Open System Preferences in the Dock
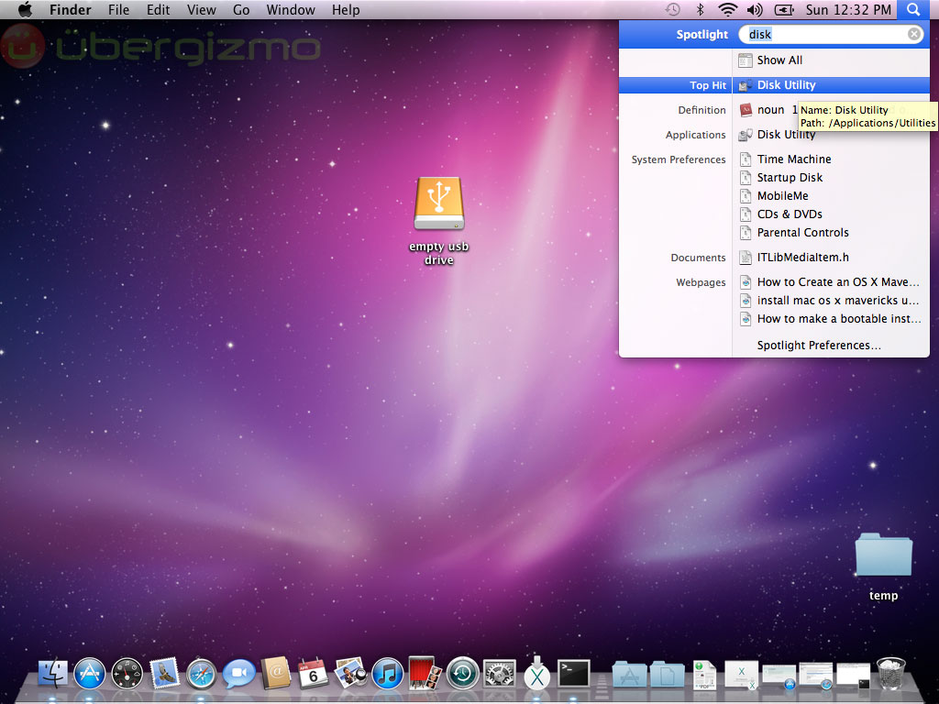 click(500, 675)
